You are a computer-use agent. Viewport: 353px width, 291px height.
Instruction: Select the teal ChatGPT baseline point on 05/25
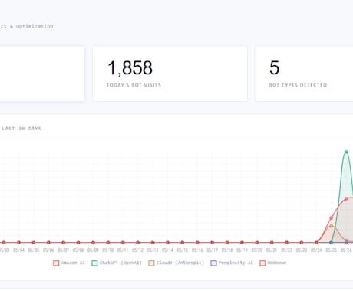(x=332, y=243)
